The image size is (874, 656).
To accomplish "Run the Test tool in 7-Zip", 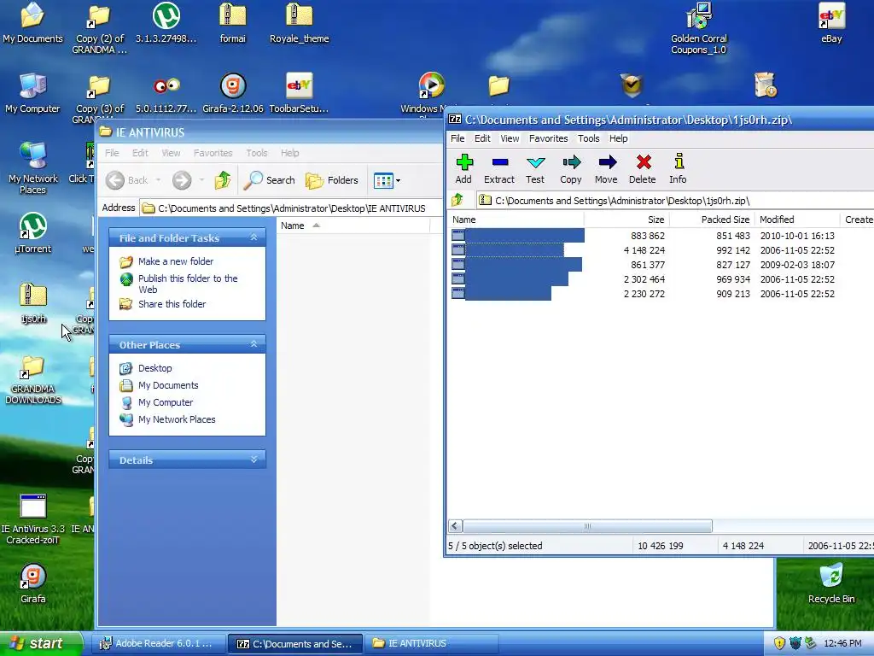I will (535, 169).
